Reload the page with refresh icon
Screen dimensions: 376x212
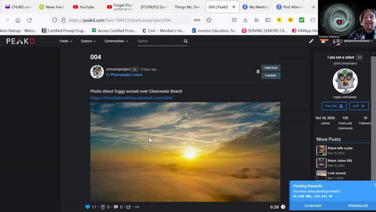click(x=29, y=20)
